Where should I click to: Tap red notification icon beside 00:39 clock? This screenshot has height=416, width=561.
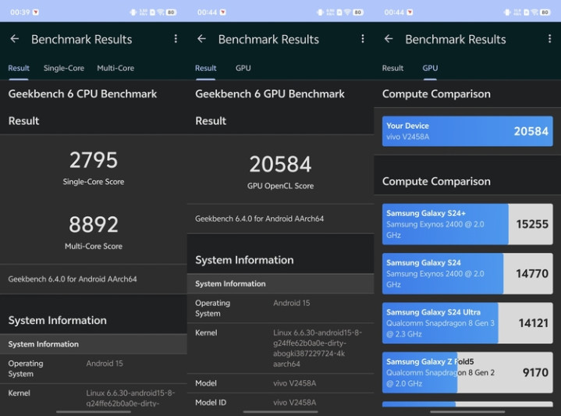[36, 12]
